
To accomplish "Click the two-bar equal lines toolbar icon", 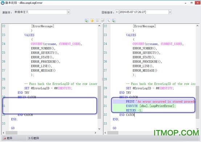I will point(98,21).
